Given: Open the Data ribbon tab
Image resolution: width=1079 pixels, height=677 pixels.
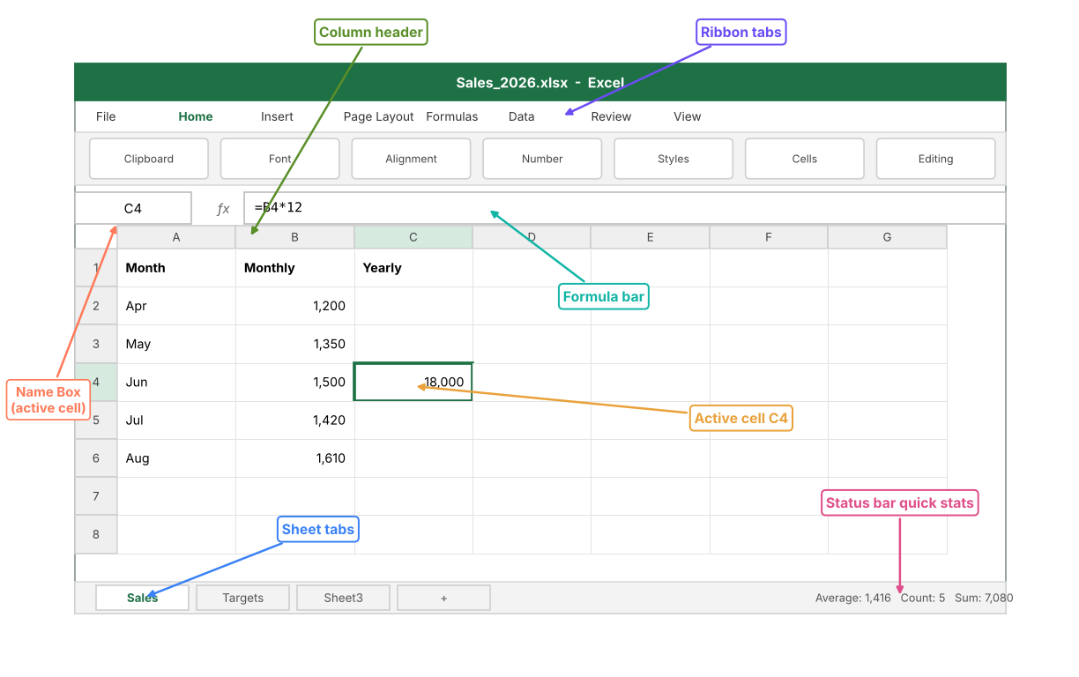Looking at the screenshot, I should [521, 116].
